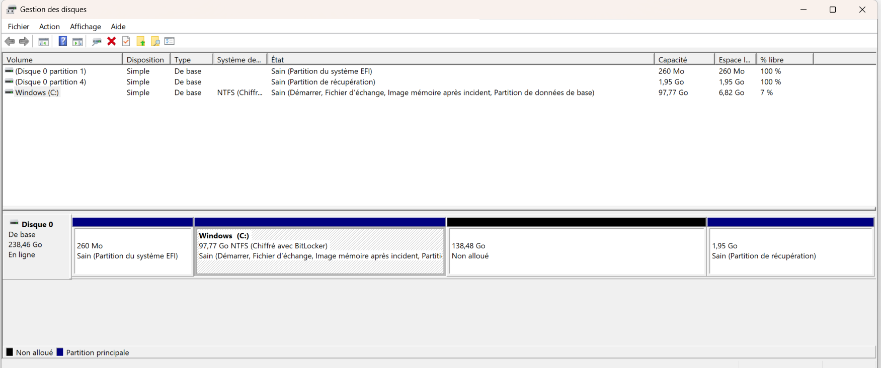Sort by the Capacité column header

[684, 59]
